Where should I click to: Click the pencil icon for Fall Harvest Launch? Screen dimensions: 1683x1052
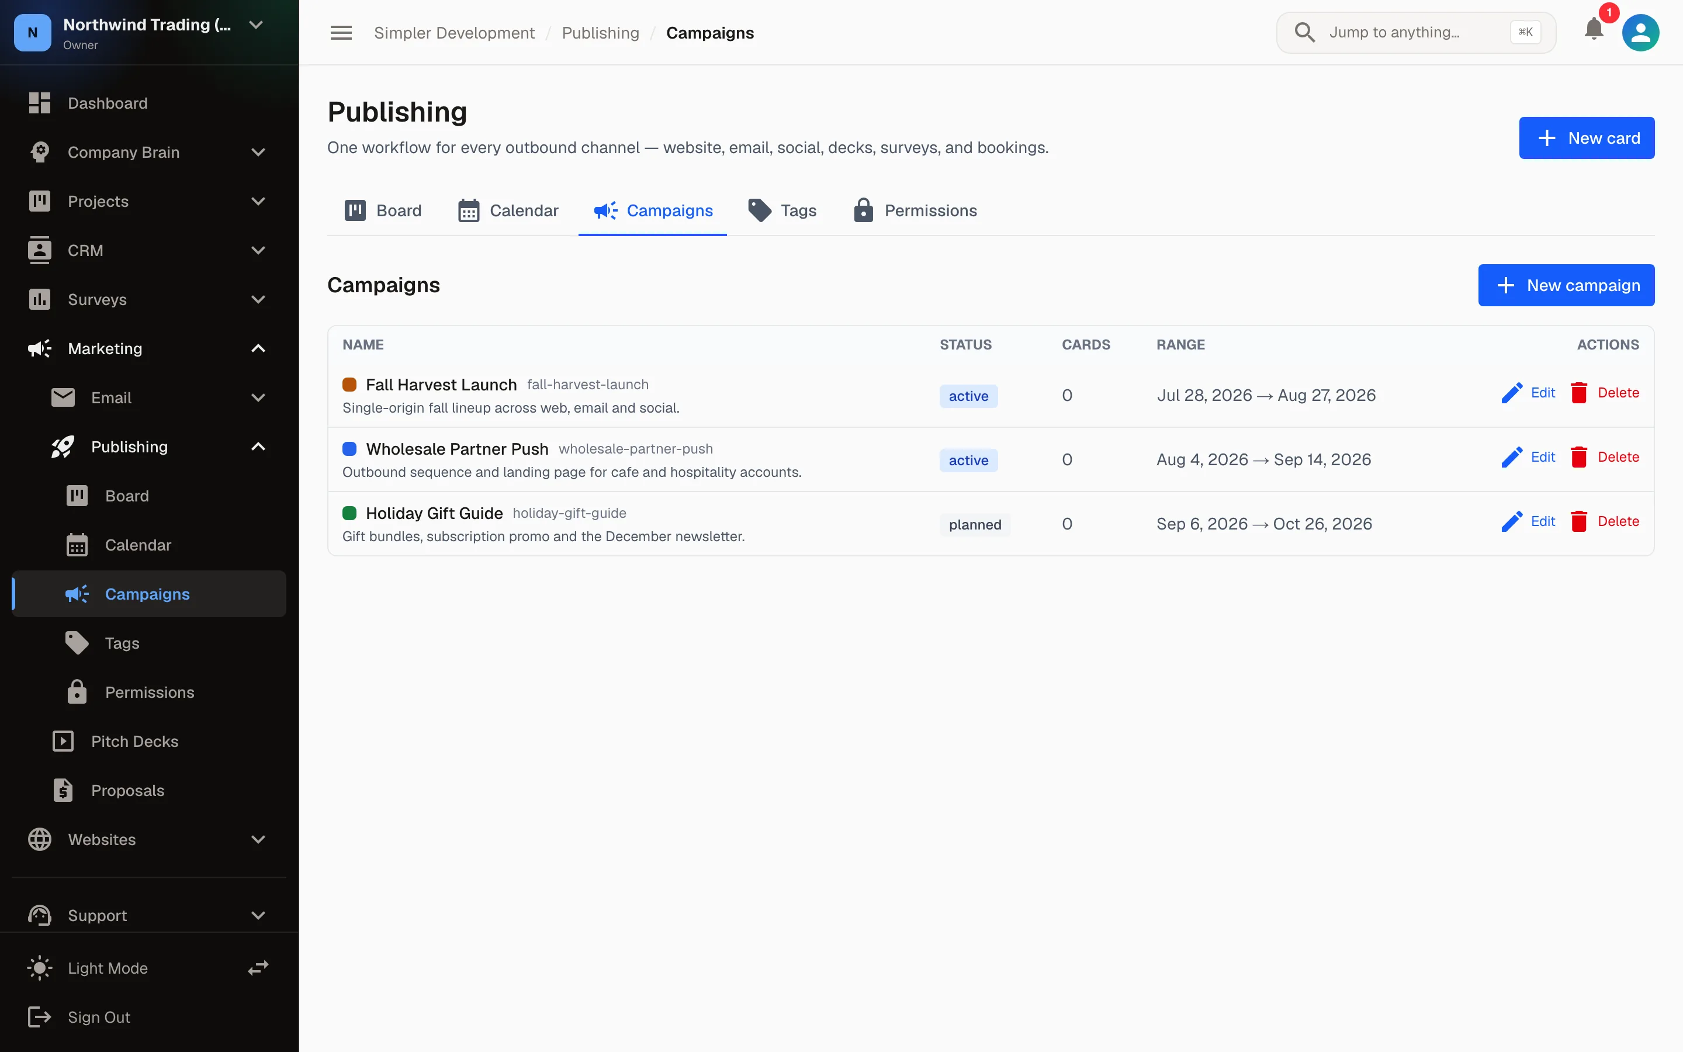click(1511, 393)
